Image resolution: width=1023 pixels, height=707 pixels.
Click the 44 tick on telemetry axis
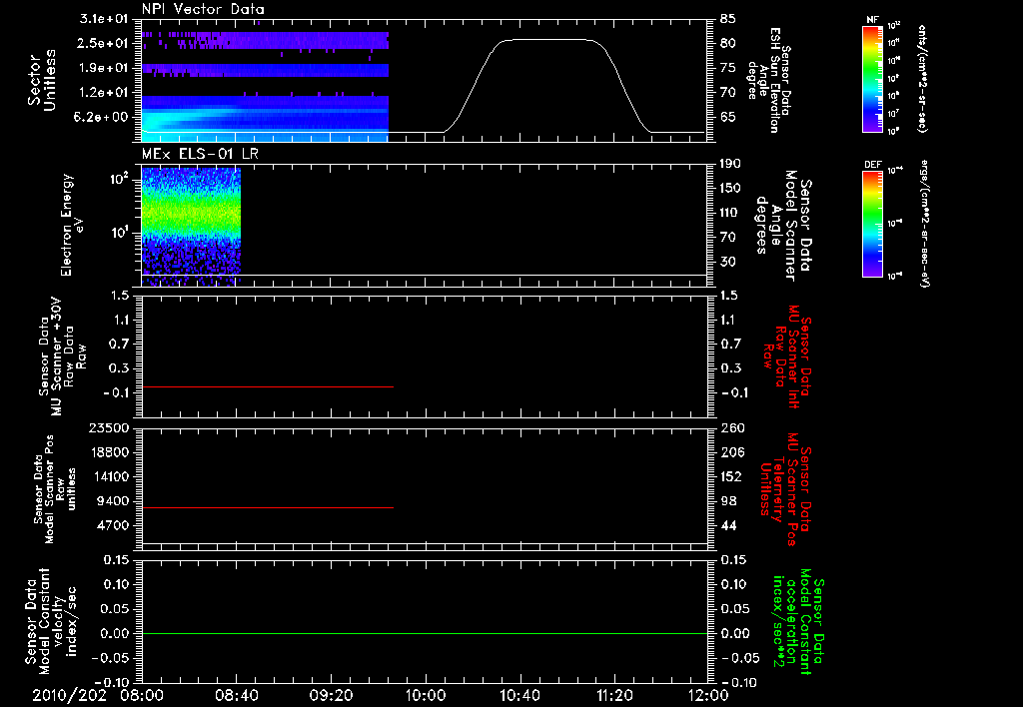[728, 525]
